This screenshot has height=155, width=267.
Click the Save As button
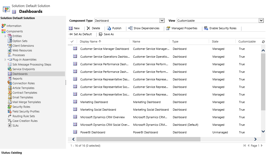tap(106, 34)
